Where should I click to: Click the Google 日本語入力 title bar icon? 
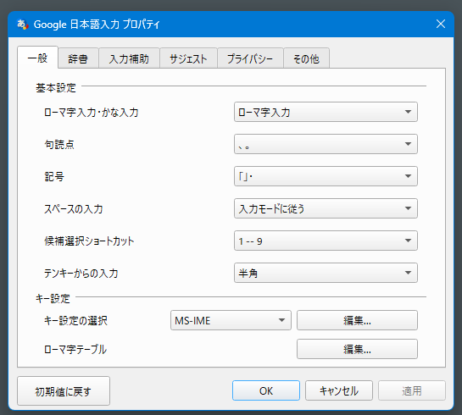[22, 24]
